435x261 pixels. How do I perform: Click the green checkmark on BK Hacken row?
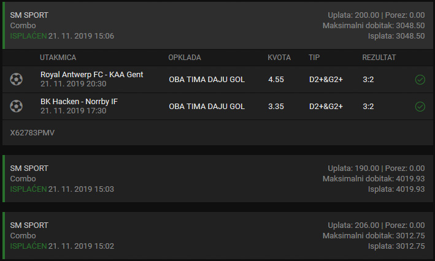tap(420, 107)
